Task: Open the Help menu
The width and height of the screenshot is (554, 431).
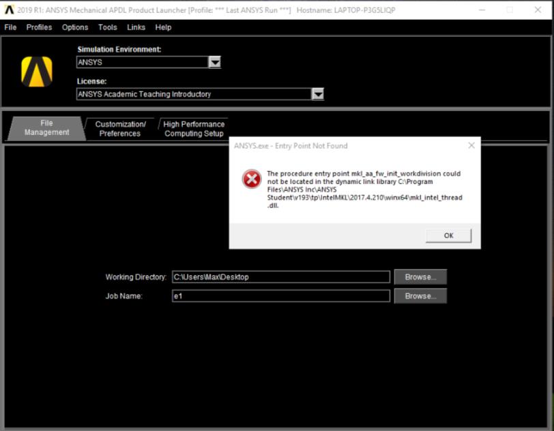Action: click(163, 27)
